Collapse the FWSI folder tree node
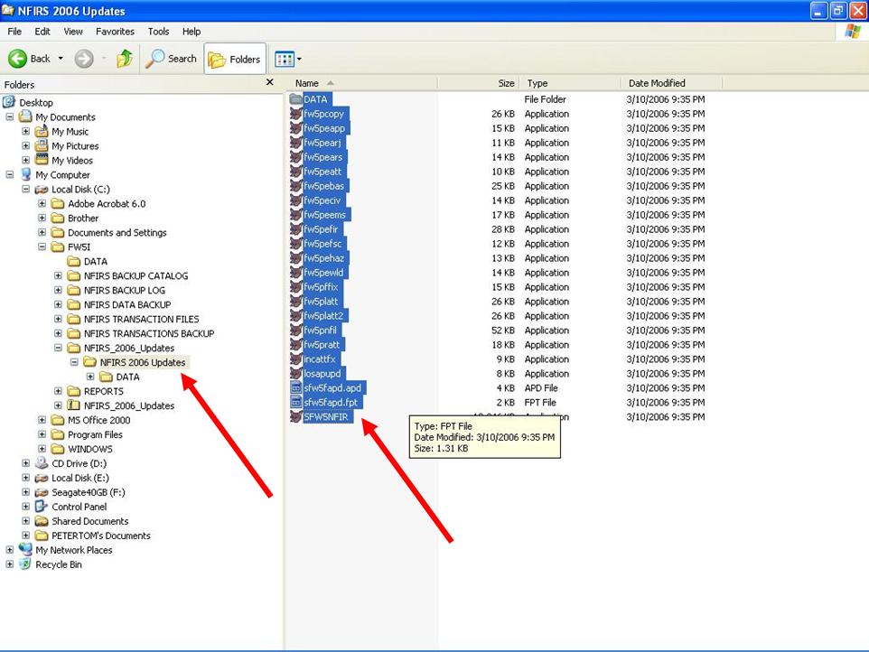Viewport: 869px width, 652px height. (x=42, y=247)
